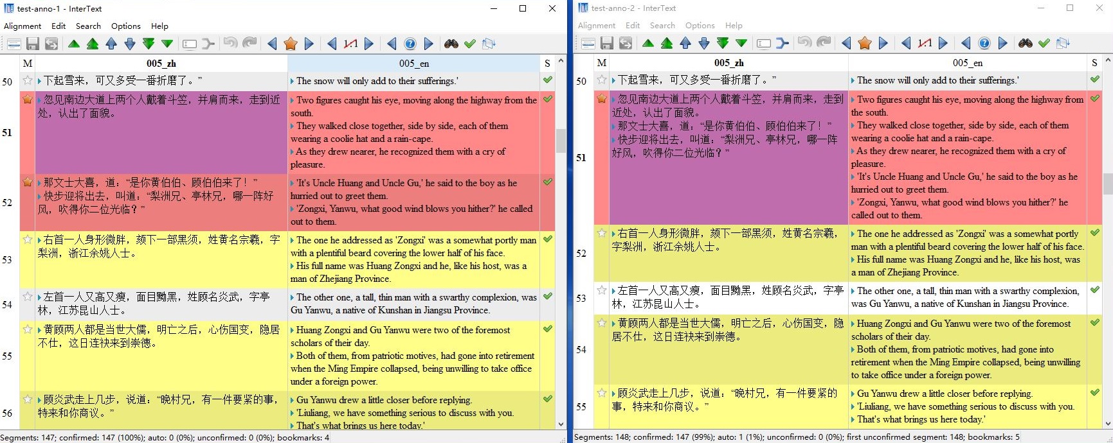Viewport: 1113px width, 443px height.
Task: Open the Alignment menu in test-anno-1
Action: pyautogui.click(x=23, y=26)
